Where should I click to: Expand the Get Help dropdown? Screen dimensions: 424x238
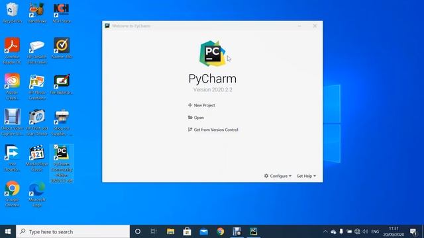306,176
